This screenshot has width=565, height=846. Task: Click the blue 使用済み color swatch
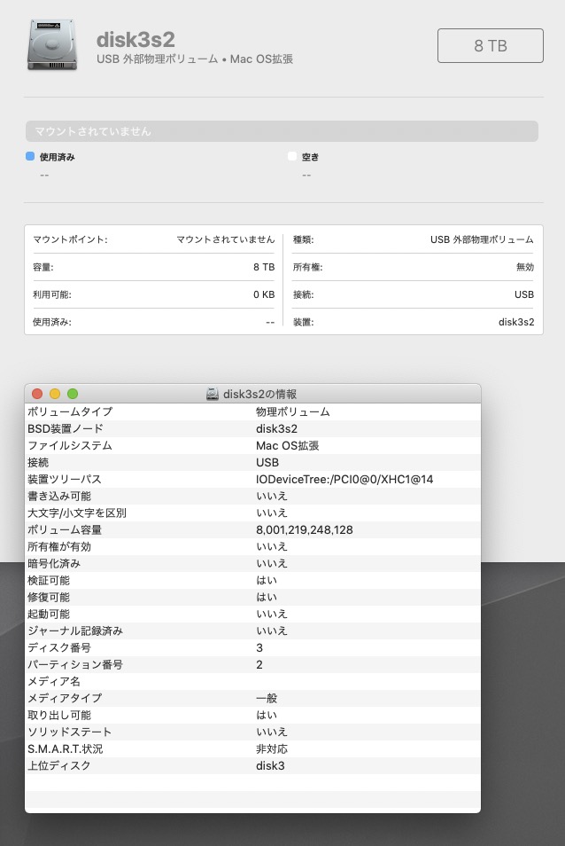tap(30, 156)
